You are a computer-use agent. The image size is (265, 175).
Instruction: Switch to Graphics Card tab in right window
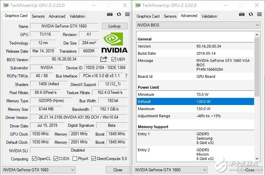148,16
